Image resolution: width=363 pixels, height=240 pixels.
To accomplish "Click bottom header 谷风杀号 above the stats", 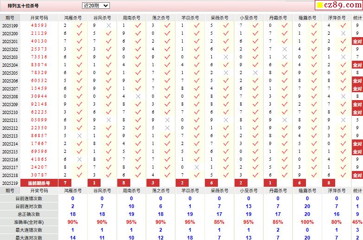I will 102,191.
